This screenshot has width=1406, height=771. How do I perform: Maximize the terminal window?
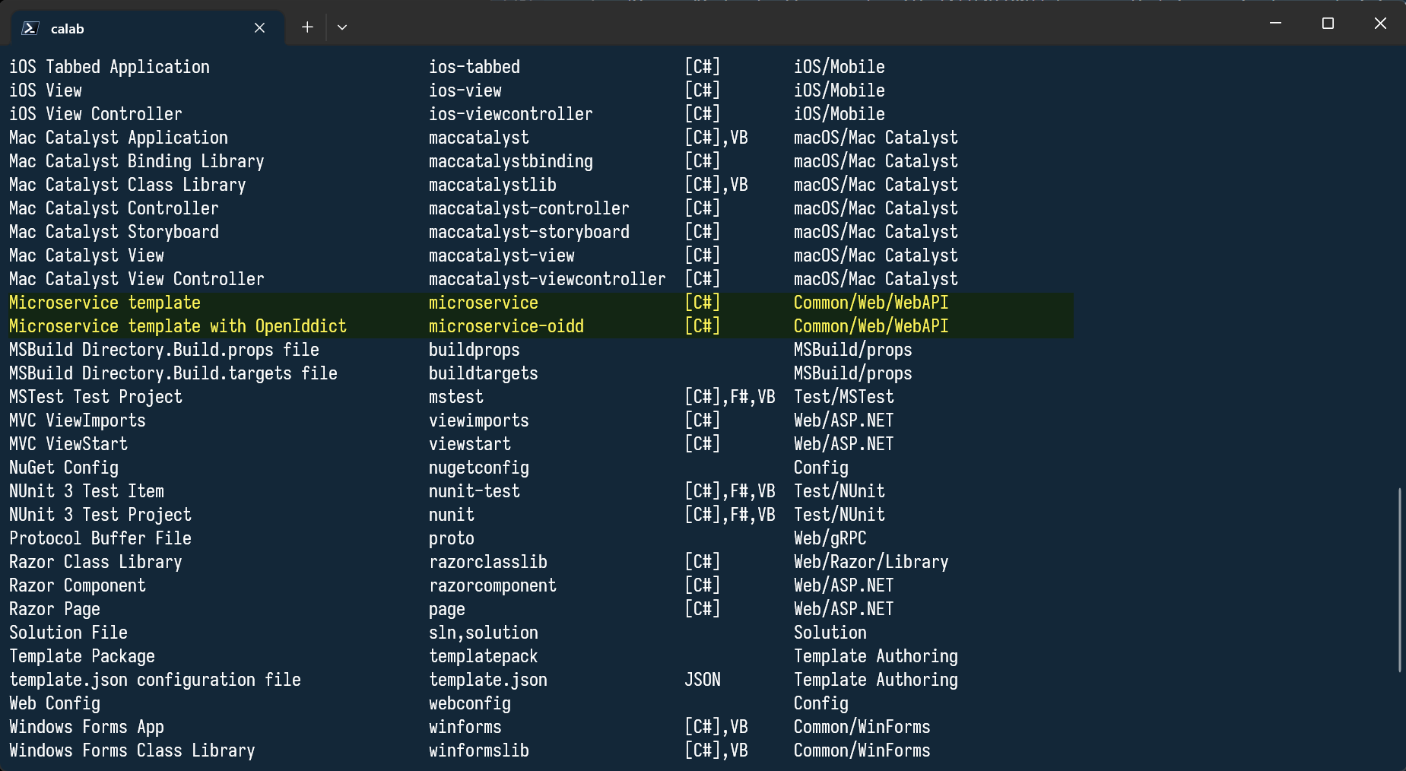point(1328,24)
